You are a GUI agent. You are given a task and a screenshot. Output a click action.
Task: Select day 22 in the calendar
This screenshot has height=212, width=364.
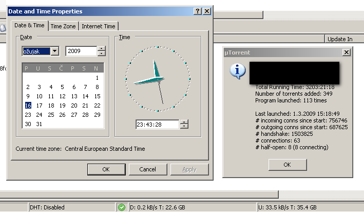(97, 105)
